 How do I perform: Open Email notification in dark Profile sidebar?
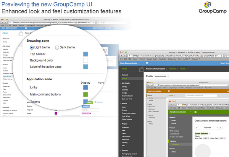127,96
